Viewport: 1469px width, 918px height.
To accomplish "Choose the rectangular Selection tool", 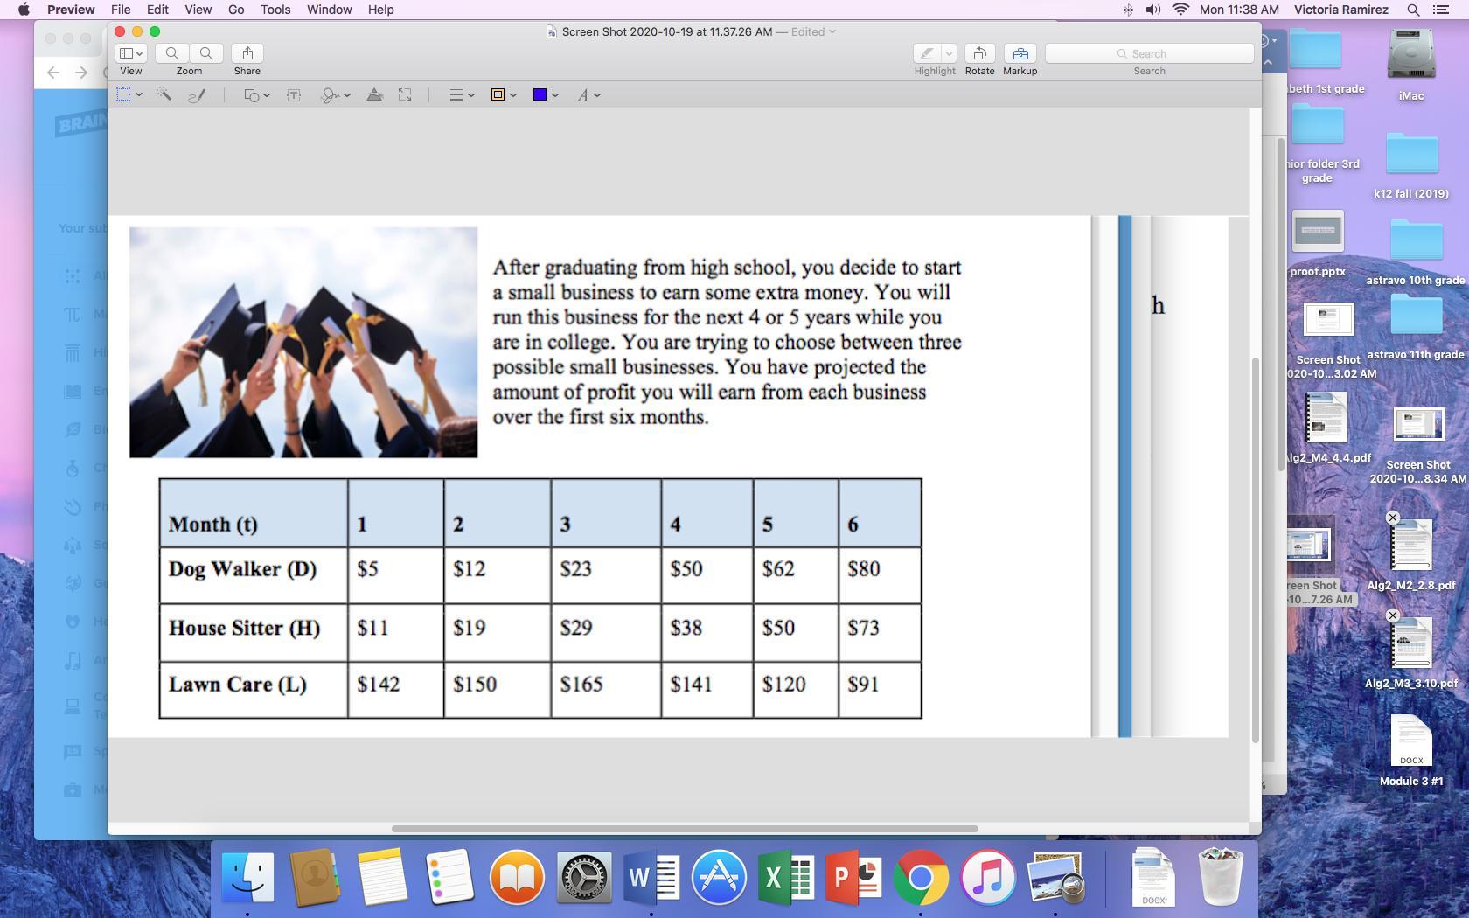I will [125, 94].
